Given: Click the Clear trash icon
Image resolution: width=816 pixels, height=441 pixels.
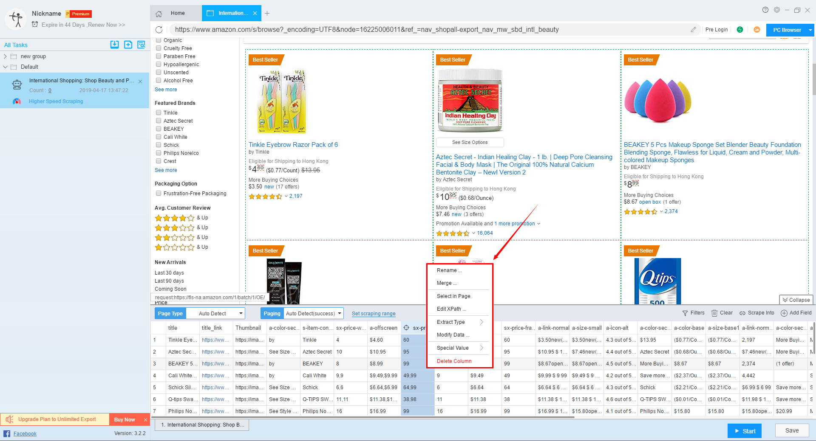Looking at the screenshot, I should 714,313.
